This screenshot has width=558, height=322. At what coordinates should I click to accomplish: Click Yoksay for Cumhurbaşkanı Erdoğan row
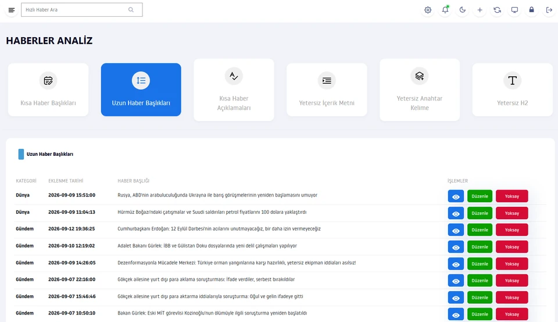point(512,230)
